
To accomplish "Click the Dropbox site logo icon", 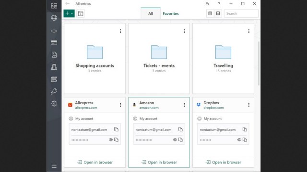I will (x=199, y=105).
